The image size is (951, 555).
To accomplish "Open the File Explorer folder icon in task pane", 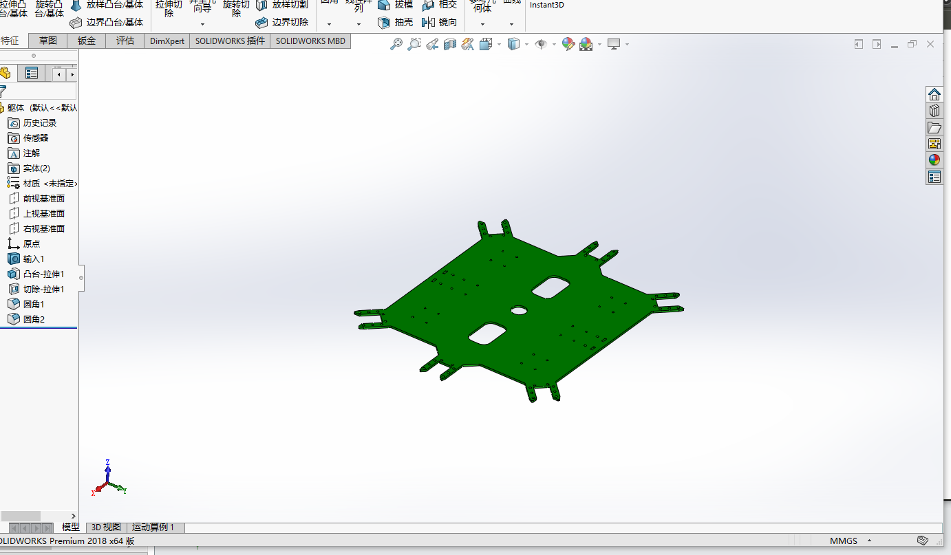I will pyautogui.click(x=934, y=127).
